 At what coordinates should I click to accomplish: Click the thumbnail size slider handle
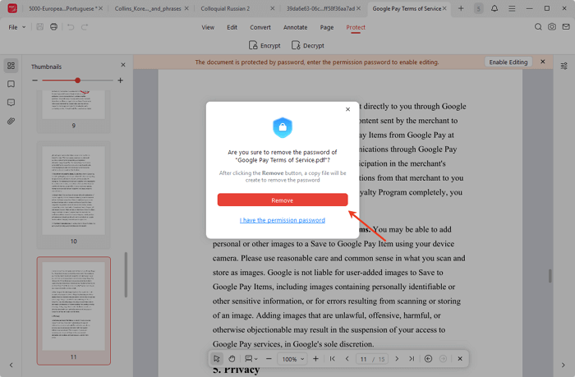coord(77,80)
